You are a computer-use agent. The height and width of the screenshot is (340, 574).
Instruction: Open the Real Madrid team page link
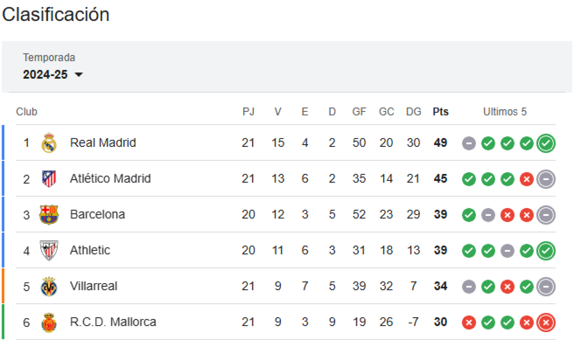click(103, 143)
